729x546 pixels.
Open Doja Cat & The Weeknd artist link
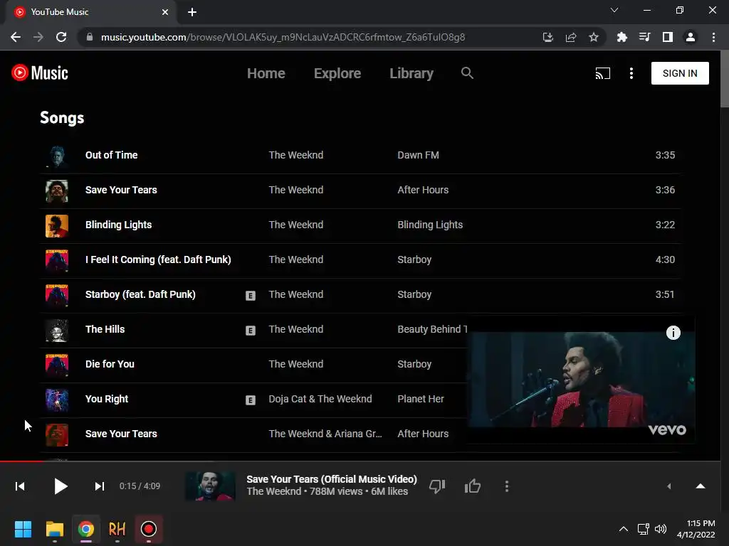coord(320,399)
